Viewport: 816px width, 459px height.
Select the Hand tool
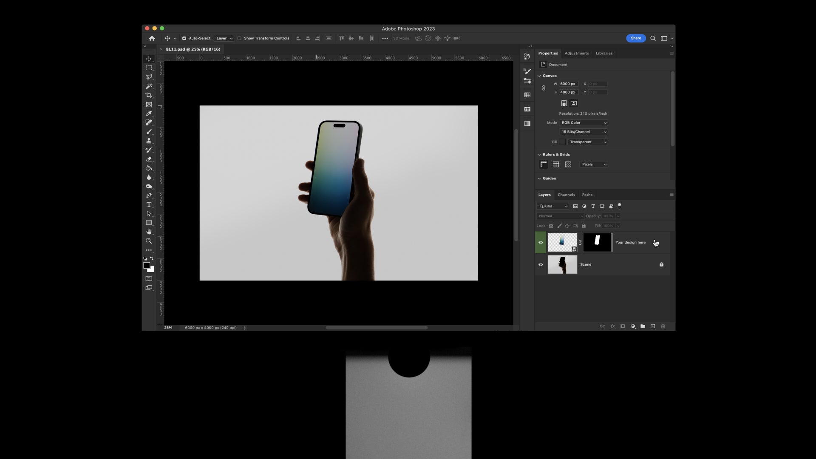coord(149,232)
